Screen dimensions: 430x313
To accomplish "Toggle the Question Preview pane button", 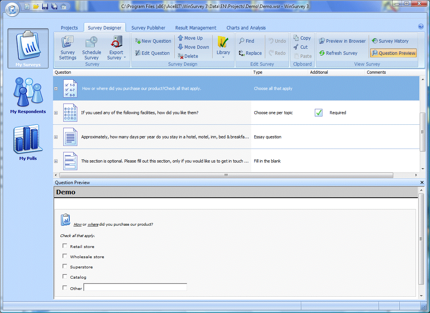I will tap(394, 53).
